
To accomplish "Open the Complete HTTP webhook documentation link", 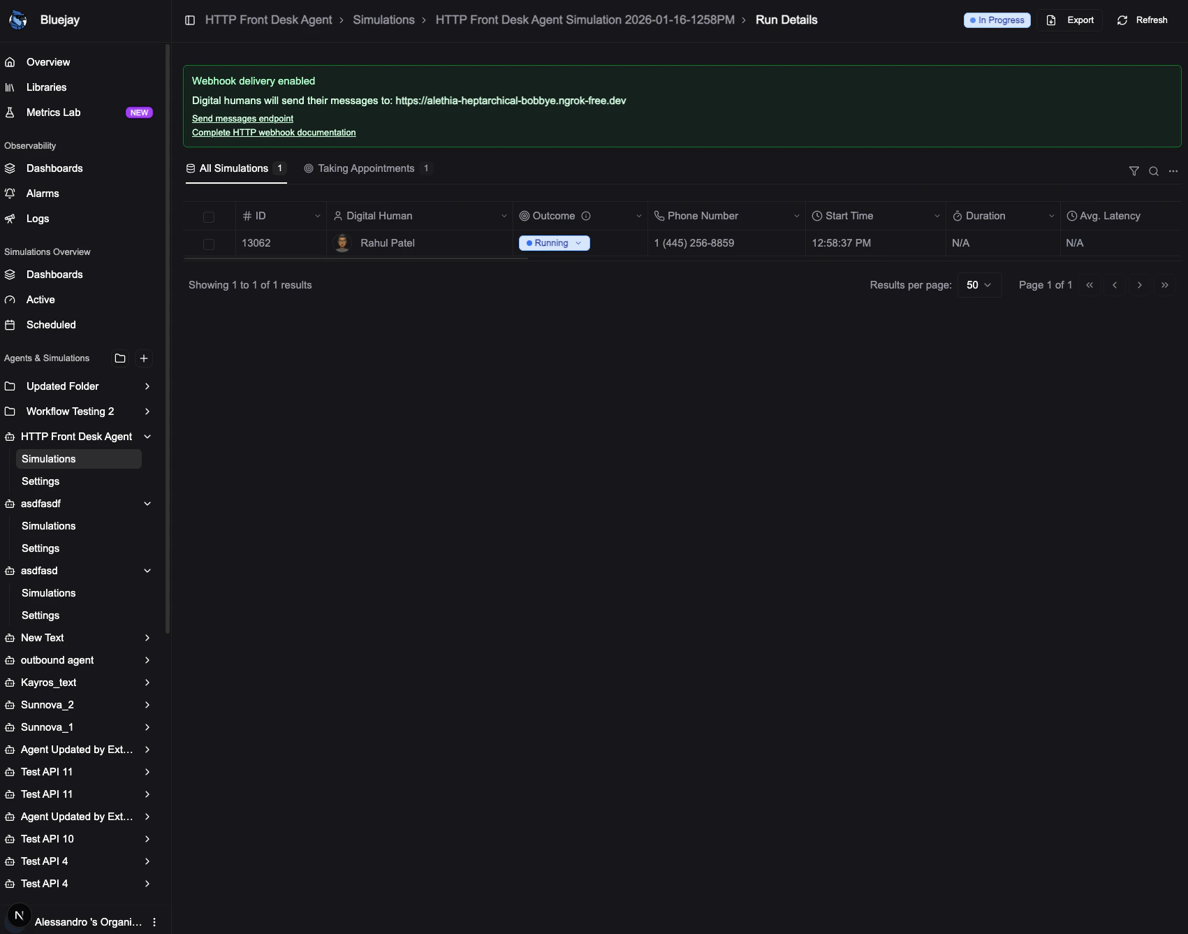I will pos(273,133).
